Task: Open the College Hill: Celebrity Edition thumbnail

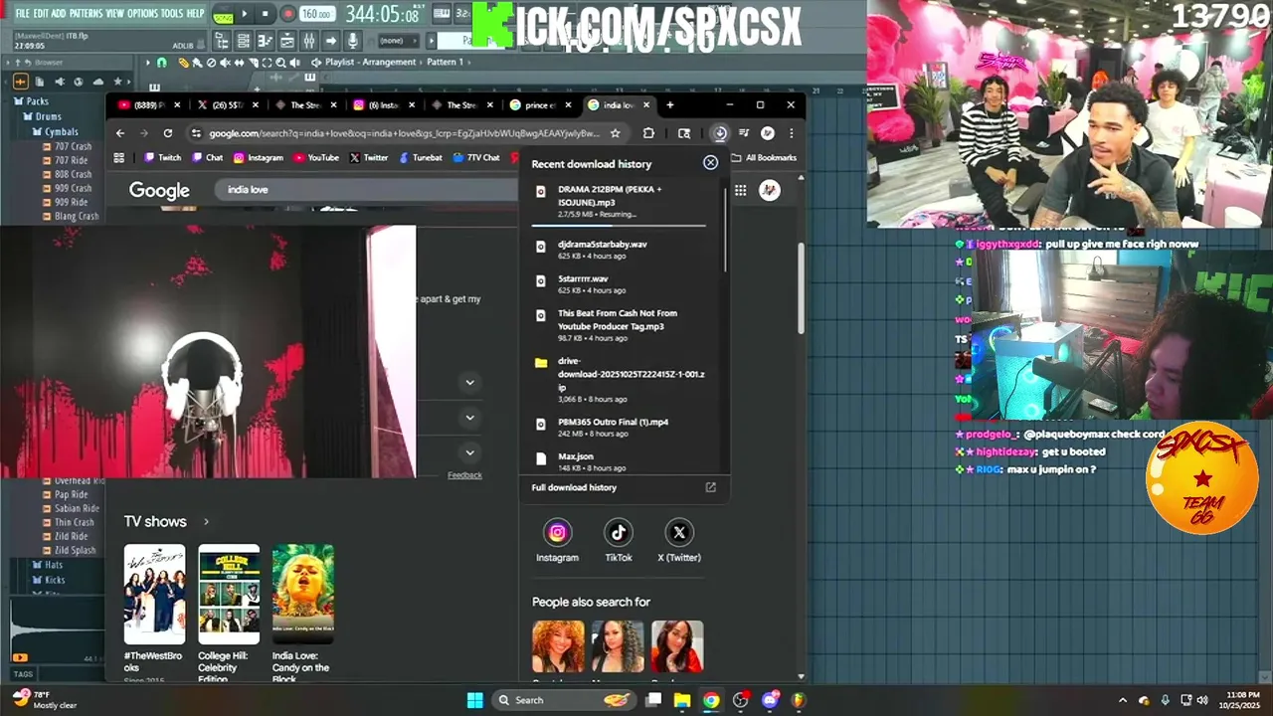Action: (229, 594)
